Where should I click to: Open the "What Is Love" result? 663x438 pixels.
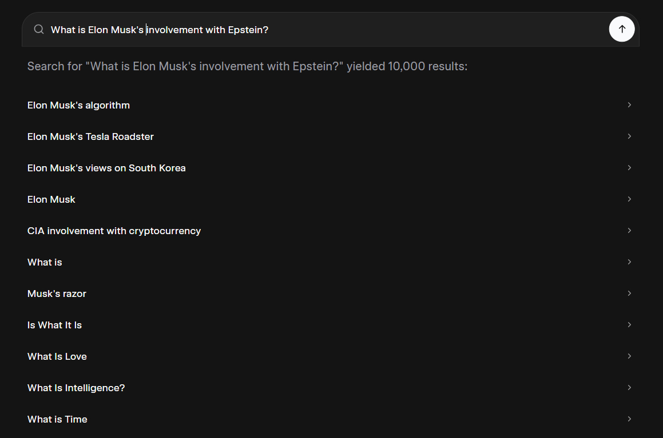point(57,356)
